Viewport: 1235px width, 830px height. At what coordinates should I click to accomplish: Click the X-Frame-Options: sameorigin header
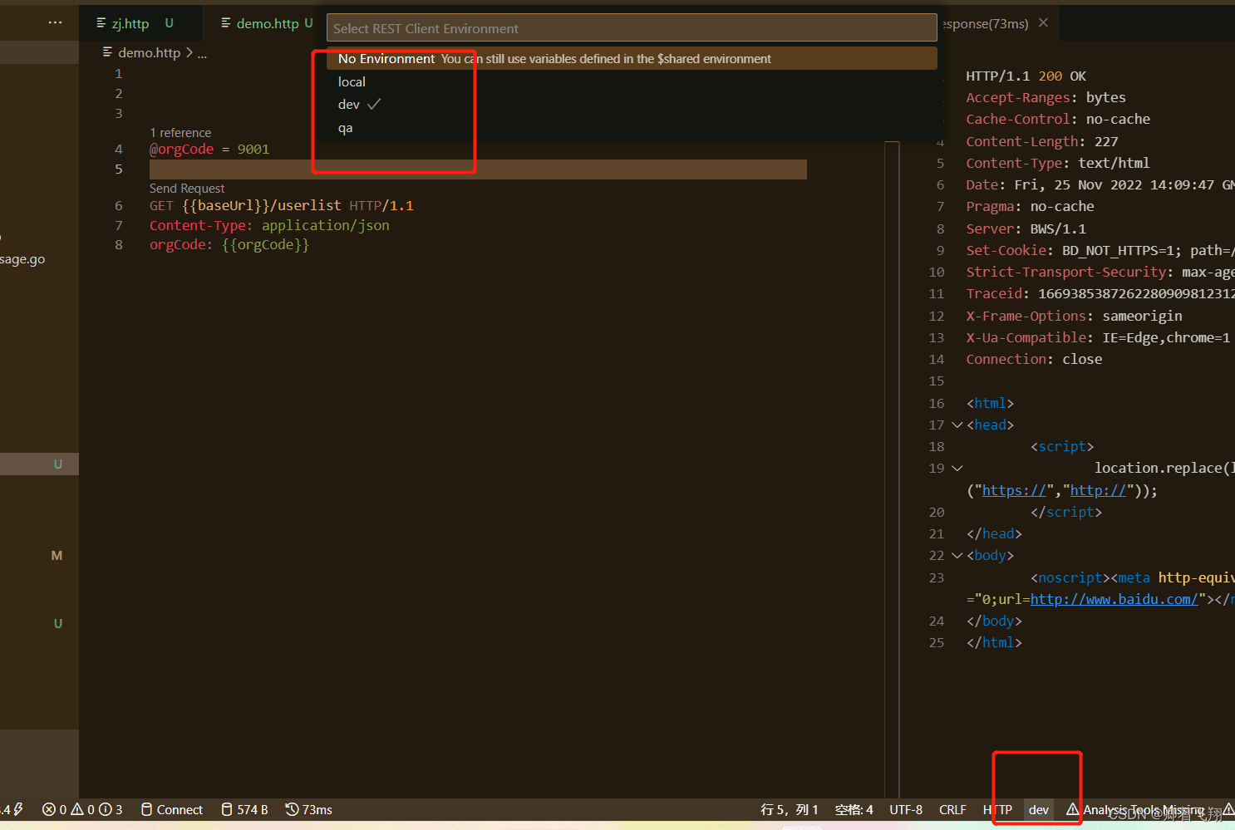point(1074,317)
